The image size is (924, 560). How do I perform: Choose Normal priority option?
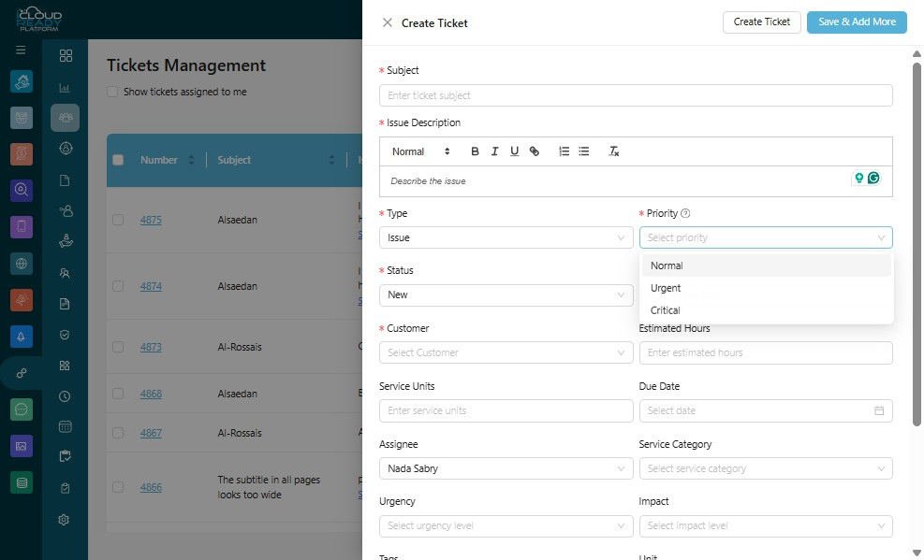coord(766,266)
